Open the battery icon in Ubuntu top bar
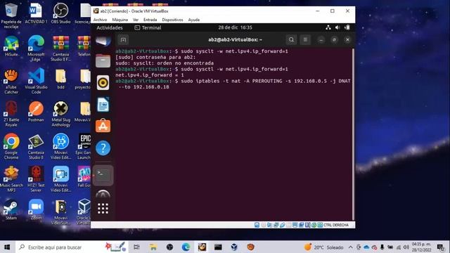The image size is (450, 253). (347, 27)
